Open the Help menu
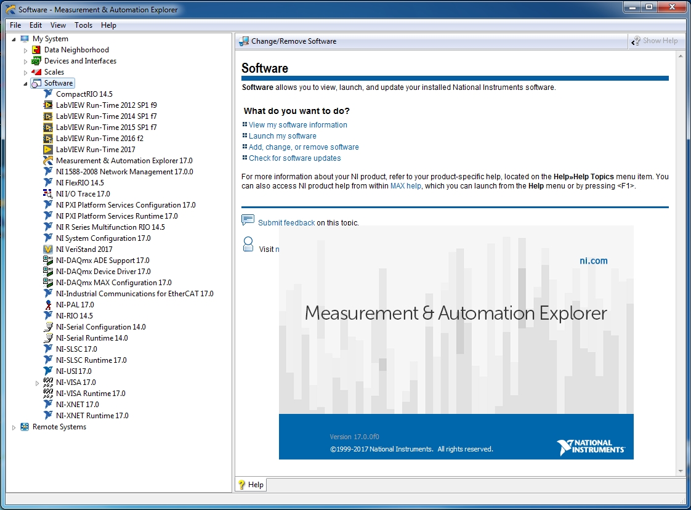This screenshot has width=691, height=510. 108,25
